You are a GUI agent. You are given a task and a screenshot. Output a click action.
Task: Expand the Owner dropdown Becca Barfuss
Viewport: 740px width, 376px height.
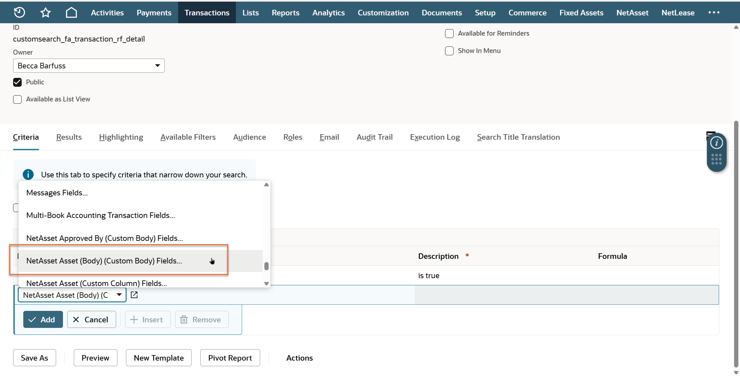click(x=89, y=66)
